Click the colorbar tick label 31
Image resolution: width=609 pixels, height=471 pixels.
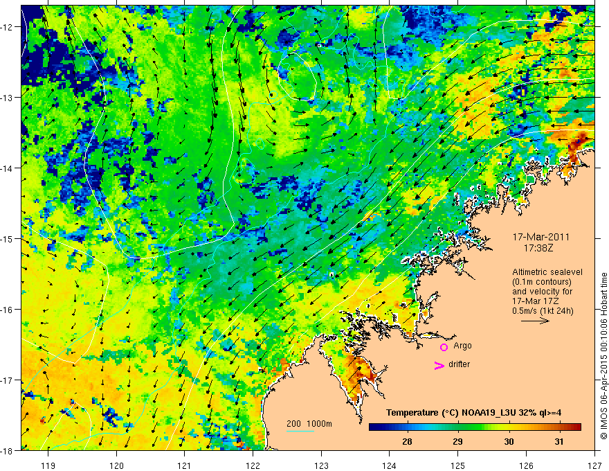coord(559,441)
